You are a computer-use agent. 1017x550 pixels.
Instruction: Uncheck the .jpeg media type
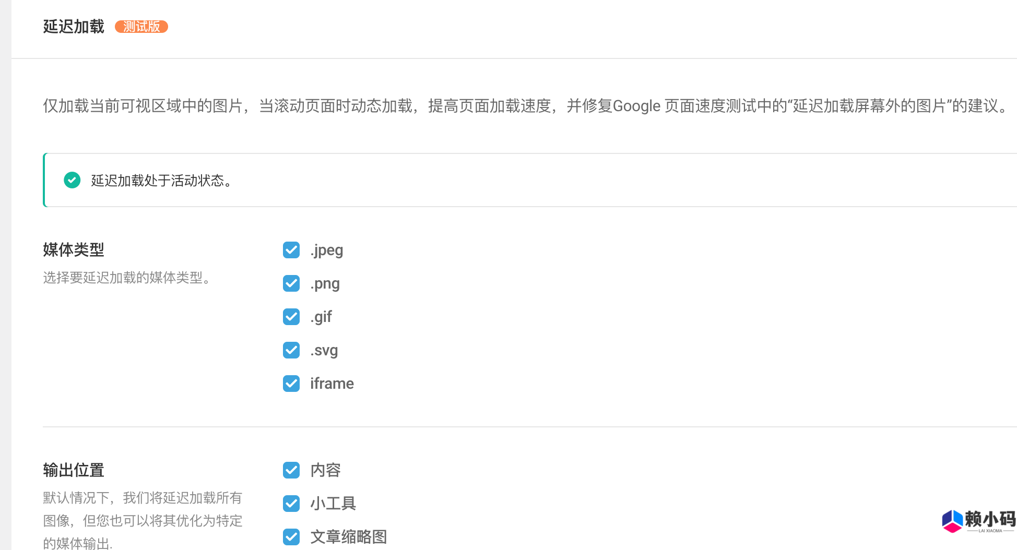tap(291, 250)
